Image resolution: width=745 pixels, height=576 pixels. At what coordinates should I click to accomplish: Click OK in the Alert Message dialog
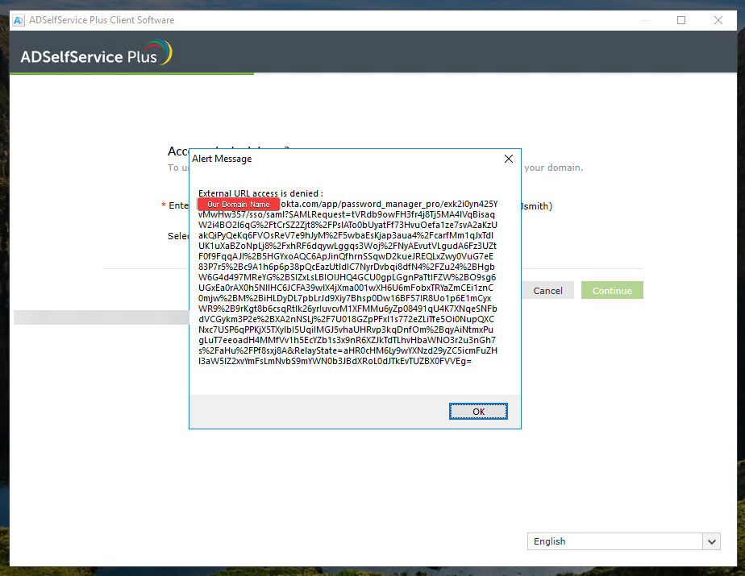(x=478, y=411)
